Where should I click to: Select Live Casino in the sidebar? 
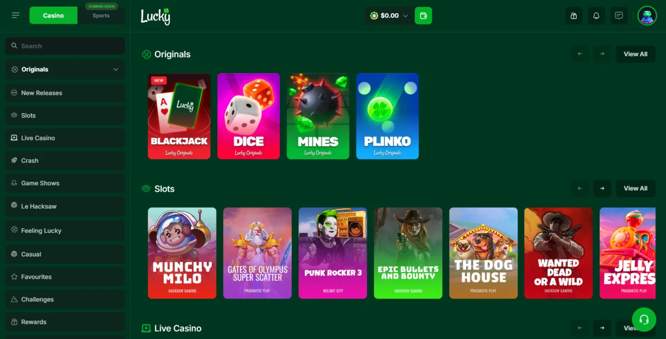65,138
